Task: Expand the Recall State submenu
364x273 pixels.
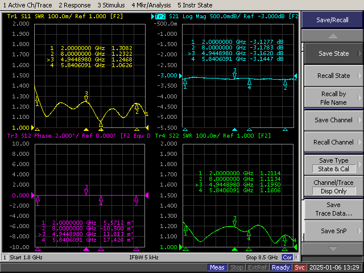Action: tap(333, 76)
